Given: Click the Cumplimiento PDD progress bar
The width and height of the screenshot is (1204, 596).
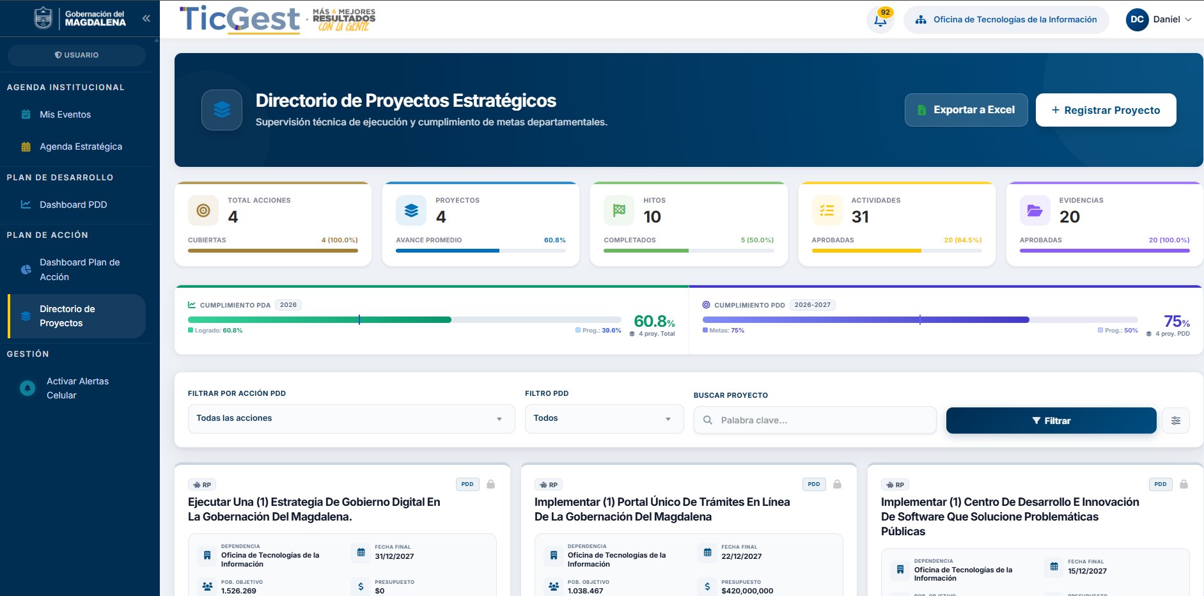Looking at the screenshot, I should 919,320.
